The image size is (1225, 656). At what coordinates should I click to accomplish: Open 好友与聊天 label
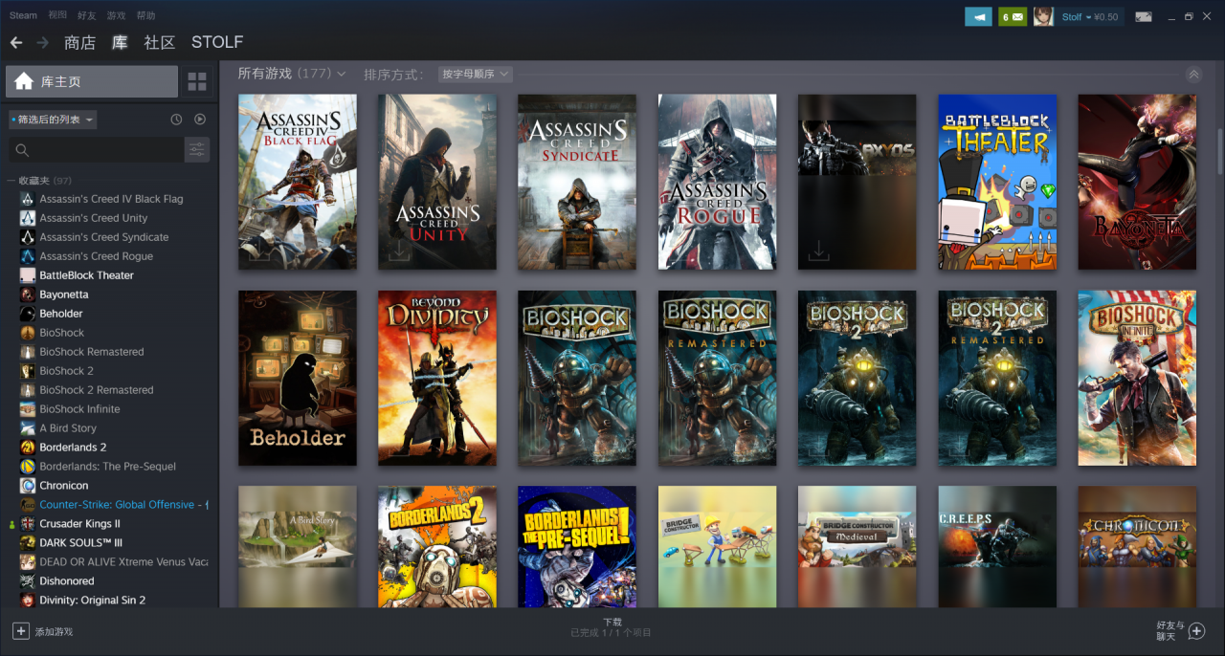tap(1169, 631)
